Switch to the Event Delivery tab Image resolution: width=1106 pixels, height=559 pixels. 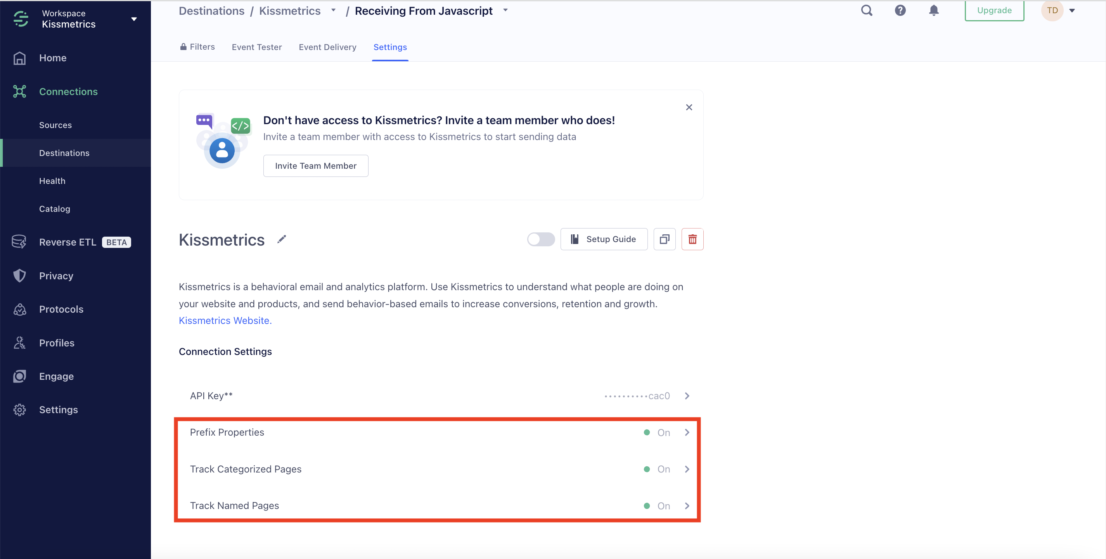click(327, 47)
